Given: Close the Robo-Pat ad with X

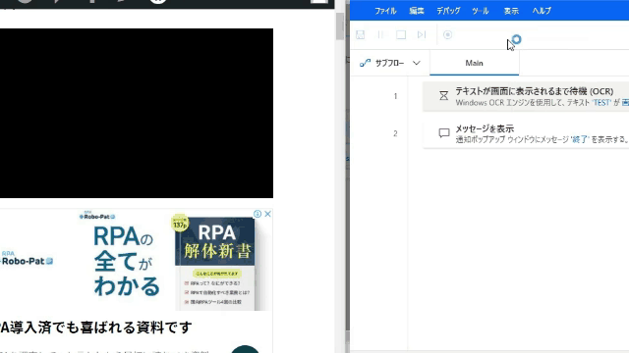Looking at the screenshot, I should coord(267,214).
